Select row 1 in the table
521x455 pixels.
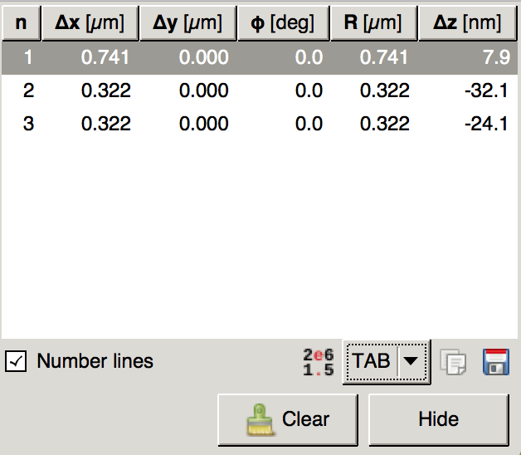[29, 57]
